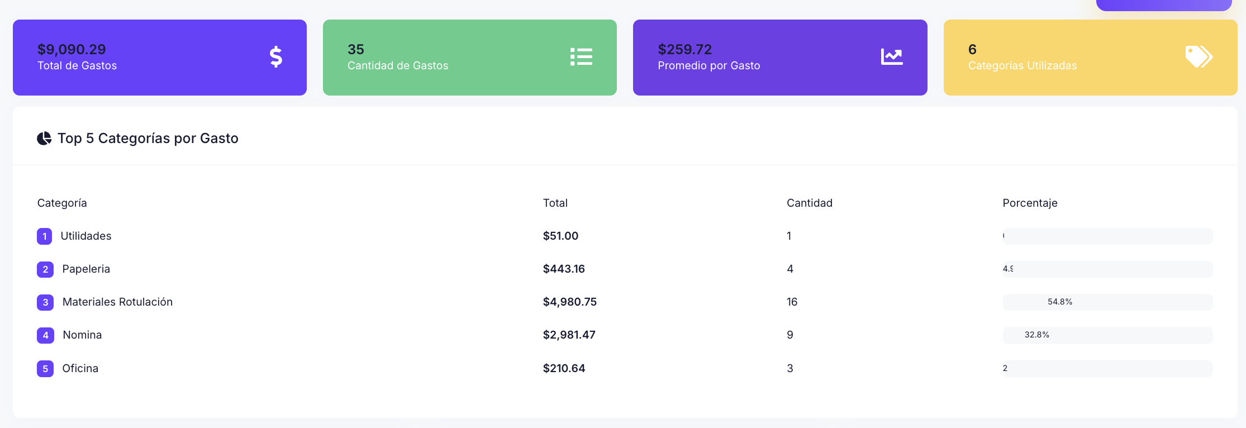
Task: Click rank badge 3 for Materiales Rotulación
Action: pyautogui.click(x=45, y=302)
